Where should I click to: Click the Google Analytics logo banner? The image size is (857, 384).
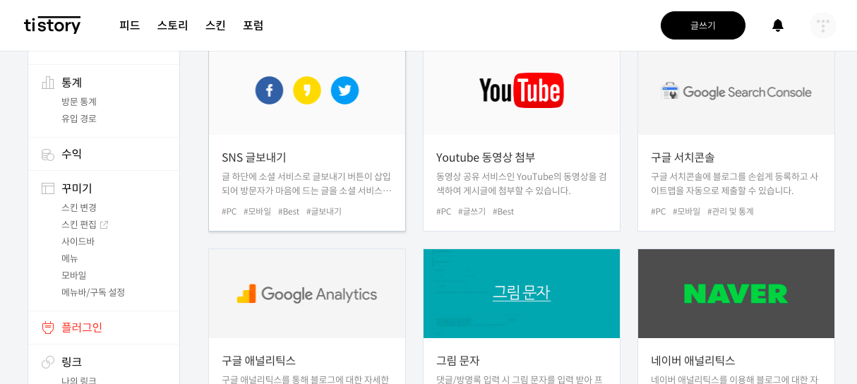tap(307, 294)
